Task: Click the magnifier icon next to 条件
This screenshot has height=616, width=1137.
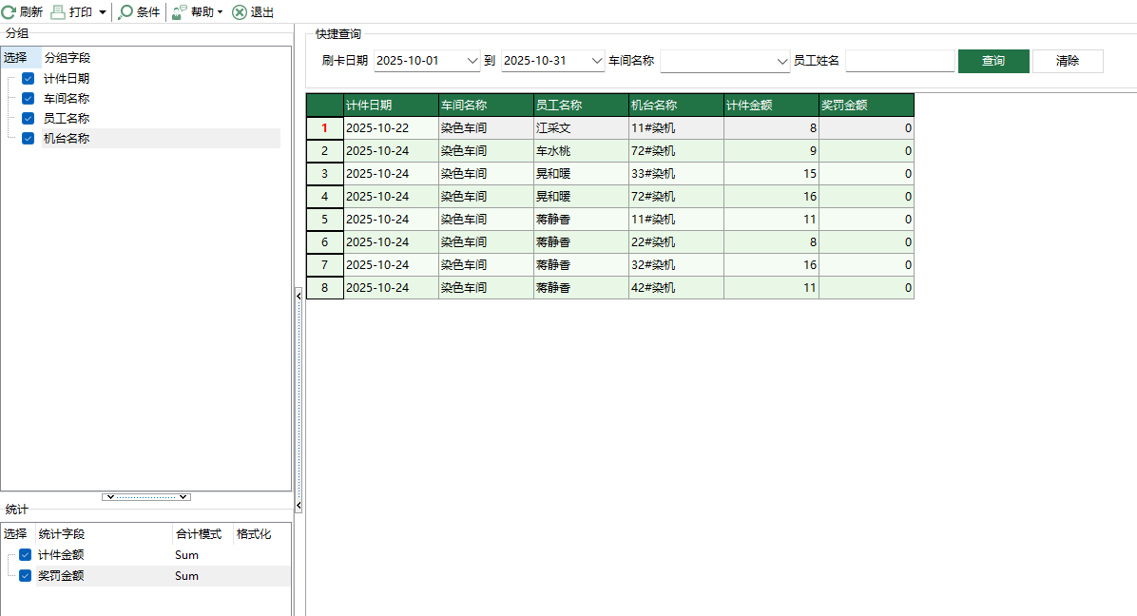Action: 125,12
